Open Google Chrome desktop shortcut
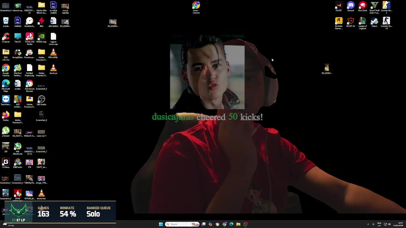 coord(6,70)
